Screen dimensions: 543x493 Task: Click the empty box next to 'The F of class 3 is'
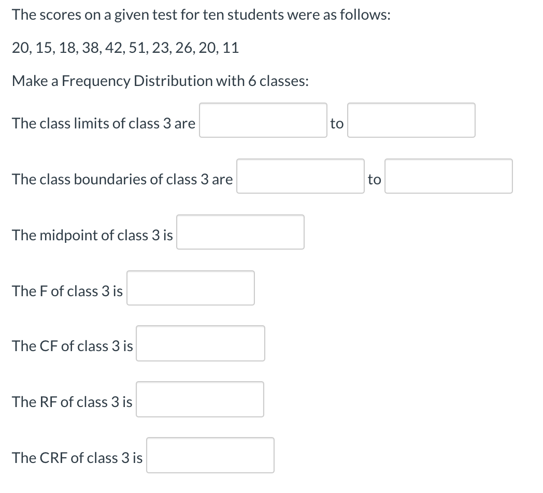pyautogui.click(x=190, y=288)
